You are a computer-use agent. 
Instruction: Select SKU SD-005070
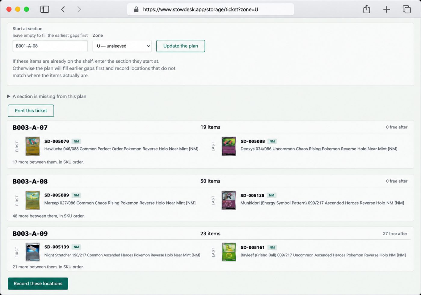point(57,141)
